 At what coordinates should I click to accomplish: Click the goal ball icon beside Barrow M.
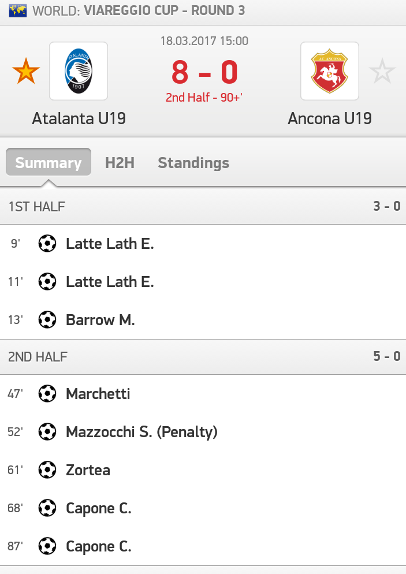pyautogui.click(x=47, y=320)
